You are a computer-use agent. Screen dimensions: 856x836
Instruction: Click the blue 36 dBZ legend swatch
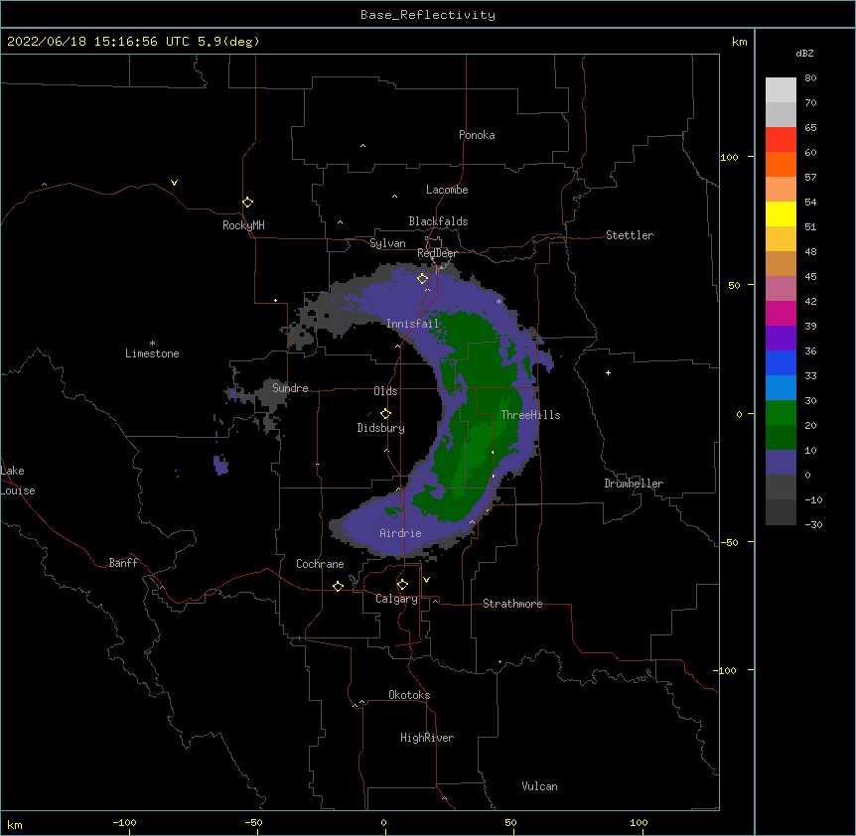coord(781,362)
